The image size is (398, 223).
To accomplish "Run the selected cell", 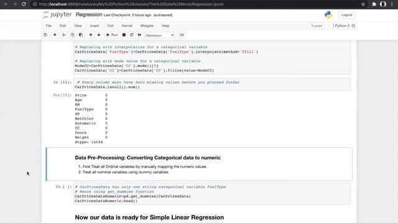I will pos(112,35).
